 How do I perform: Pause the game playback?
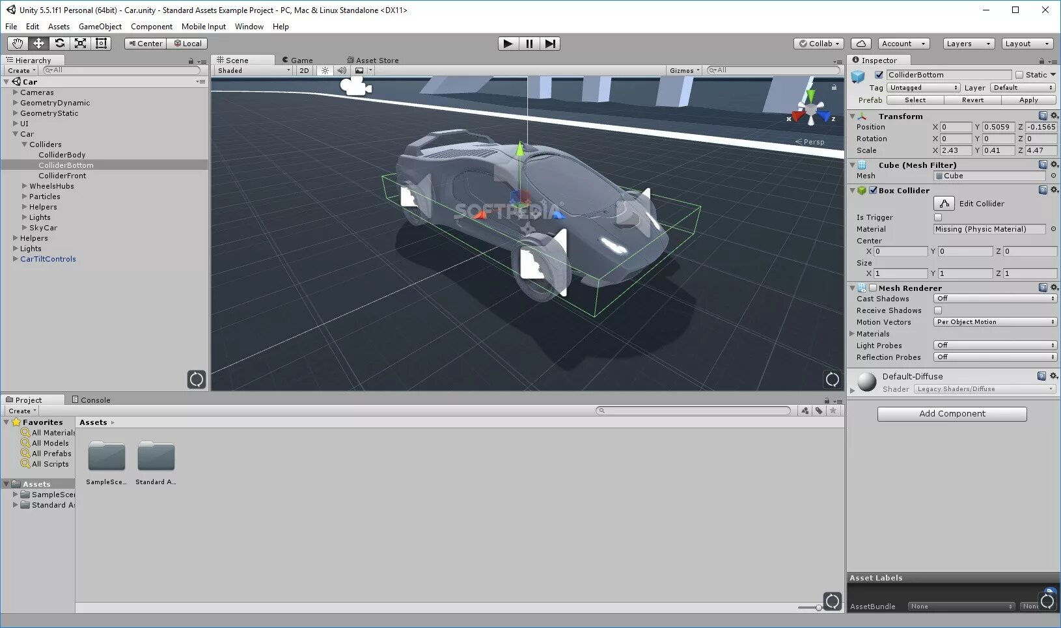[529, 44]
